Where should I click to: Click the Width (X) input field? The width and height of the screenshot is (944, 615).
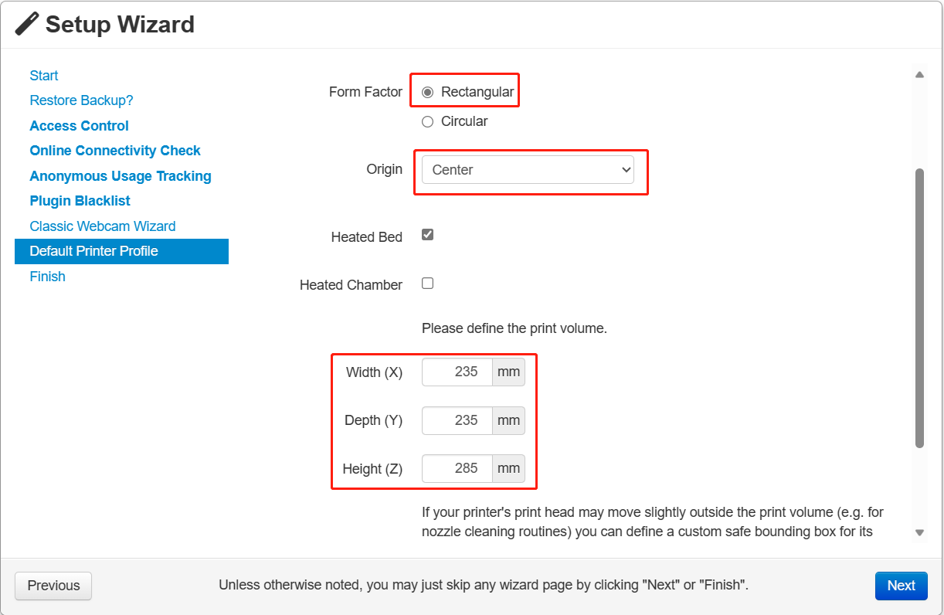coord(457,372)
